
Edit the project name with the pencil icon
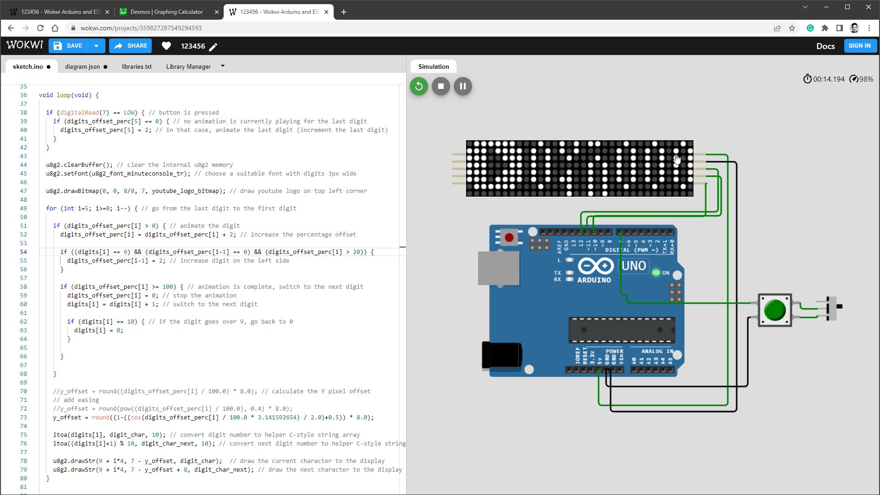(x=214, y=46)
